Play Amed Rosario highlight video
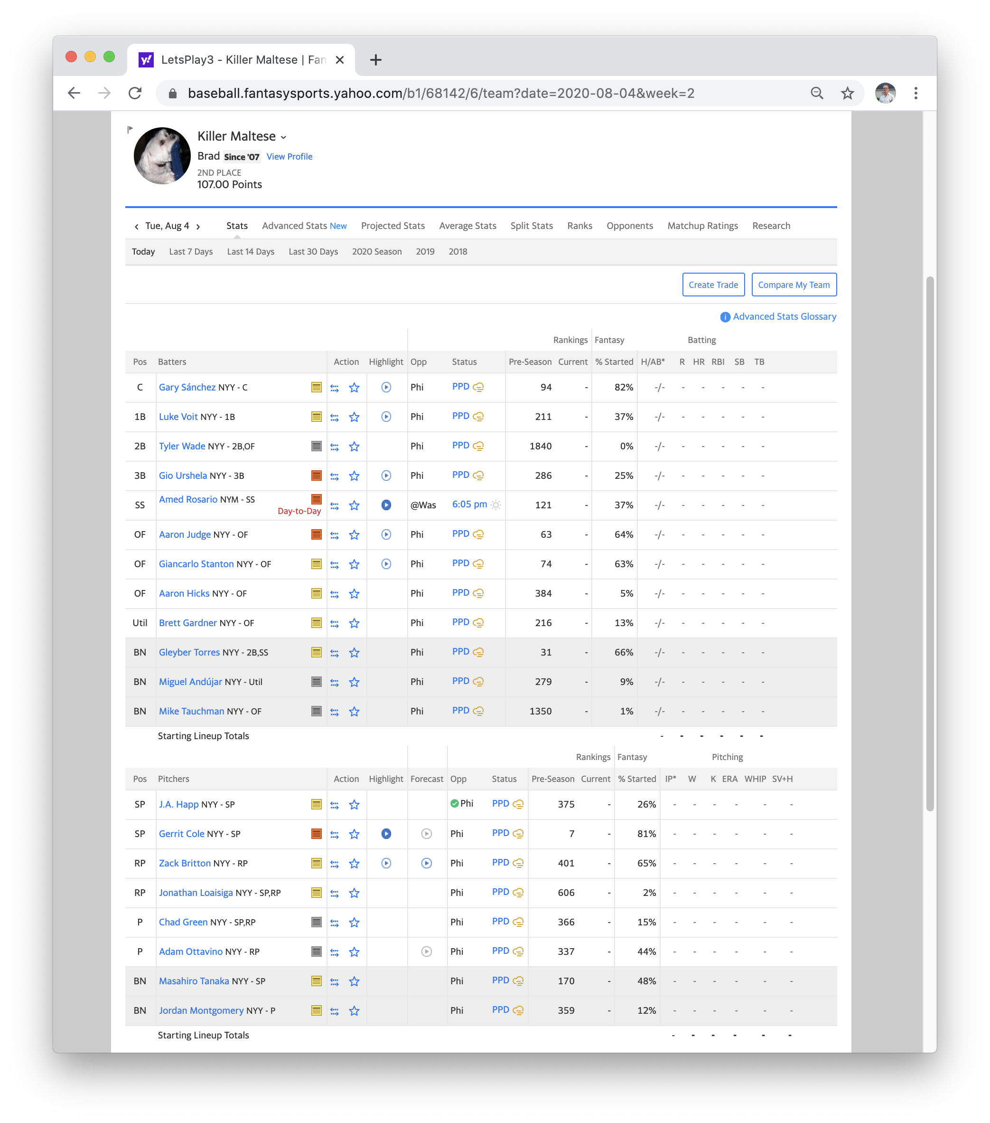 pos(386,505)
